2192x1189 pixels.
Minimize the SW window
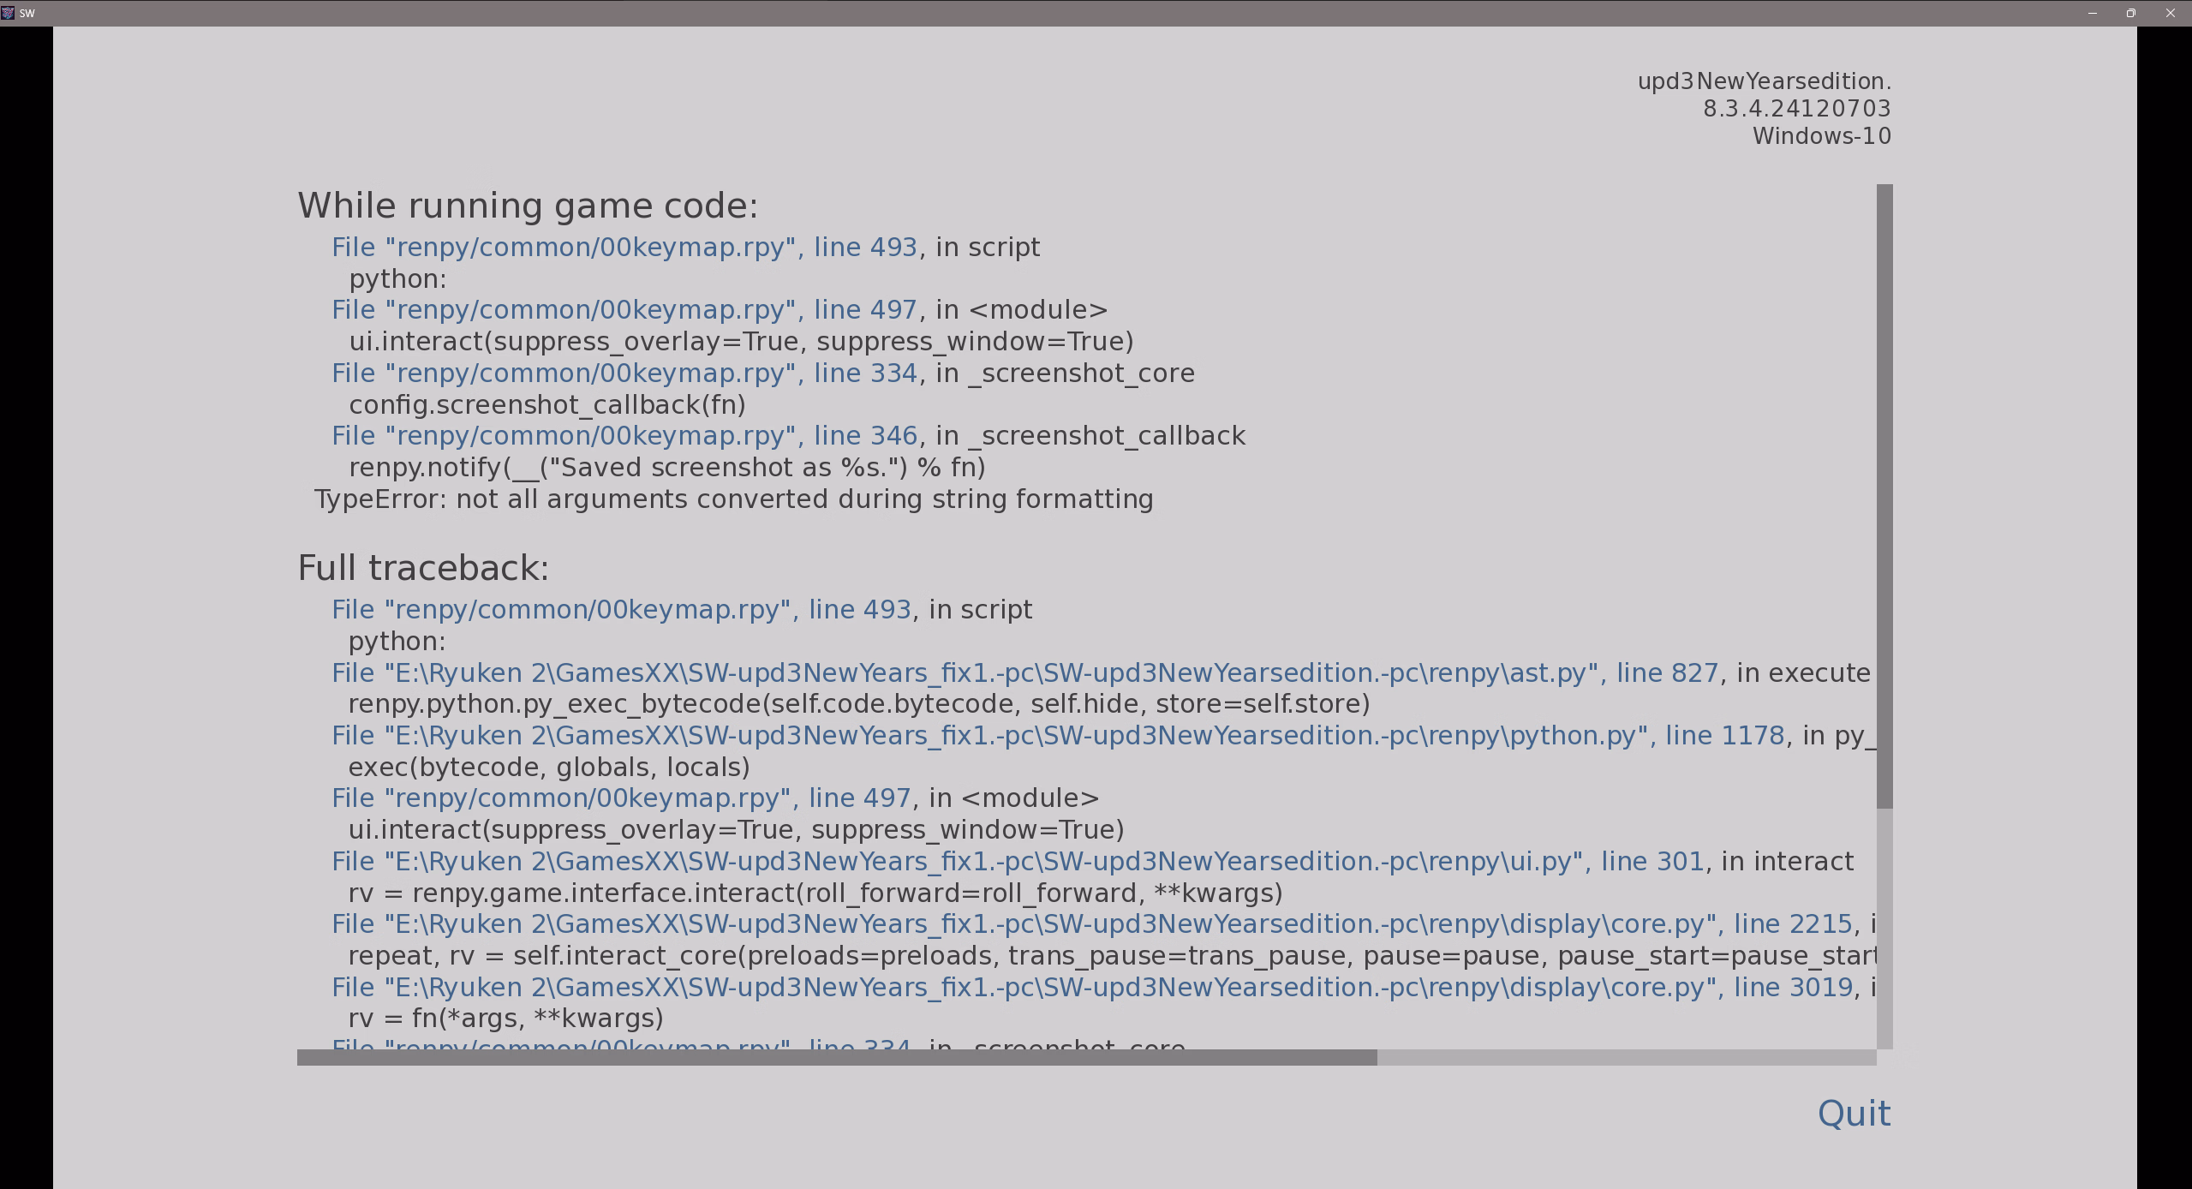coord(2092,13)
